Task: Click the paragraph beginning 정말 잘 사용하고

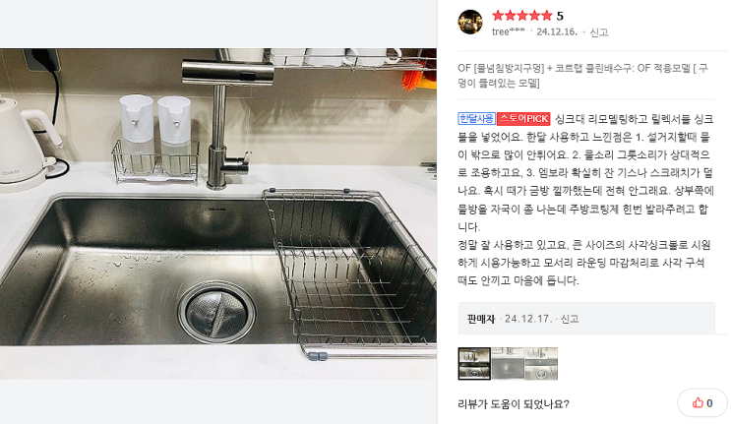Action: pos(584,263)
